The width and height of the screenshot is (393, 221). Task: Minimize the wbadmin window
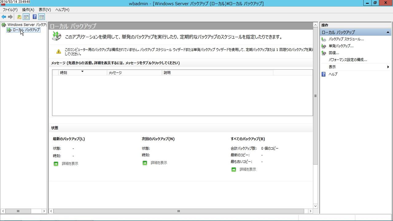coord(367,3)
